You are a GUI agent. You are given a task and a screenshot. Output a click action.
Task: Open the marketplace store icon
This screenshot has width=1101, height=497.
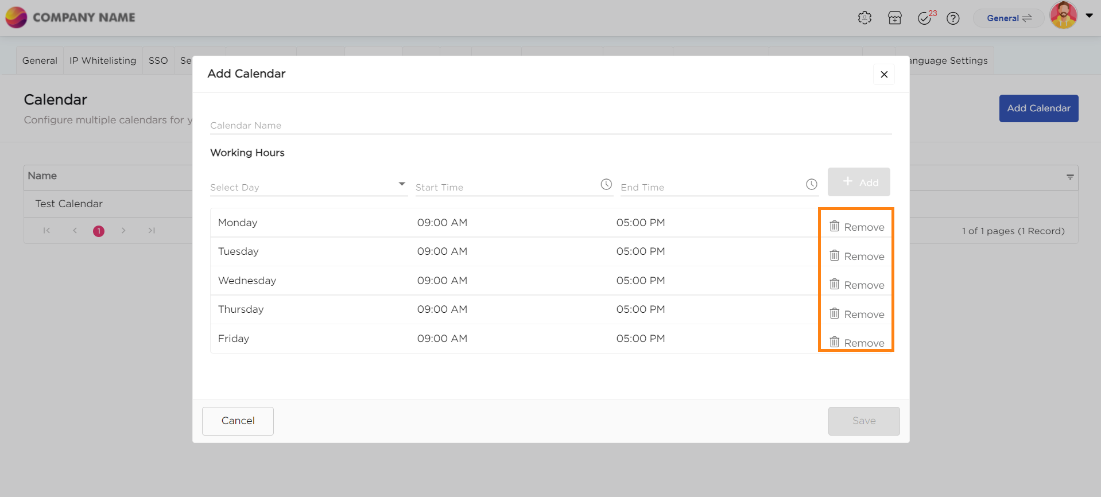894,18
